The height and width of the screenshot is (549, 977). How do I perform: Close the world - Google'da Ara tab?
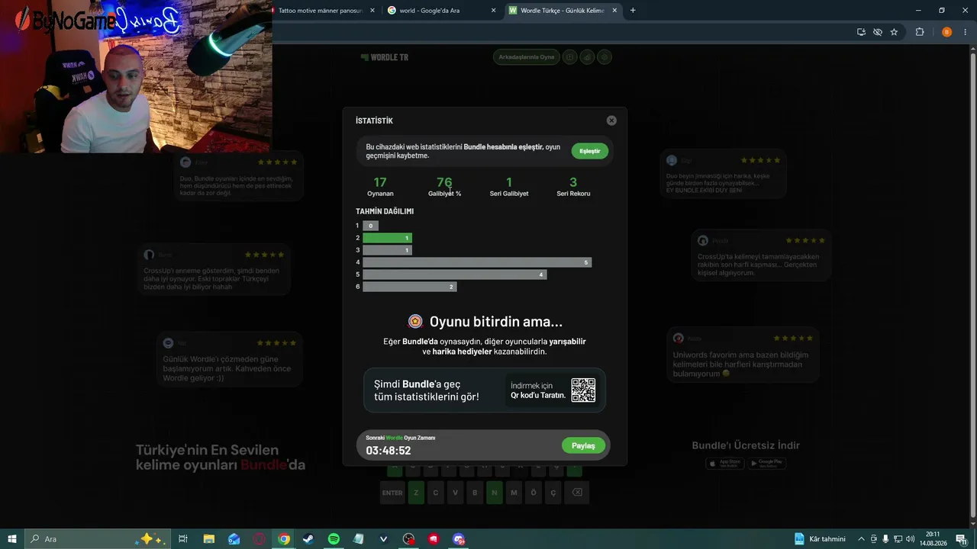[493, 11]
